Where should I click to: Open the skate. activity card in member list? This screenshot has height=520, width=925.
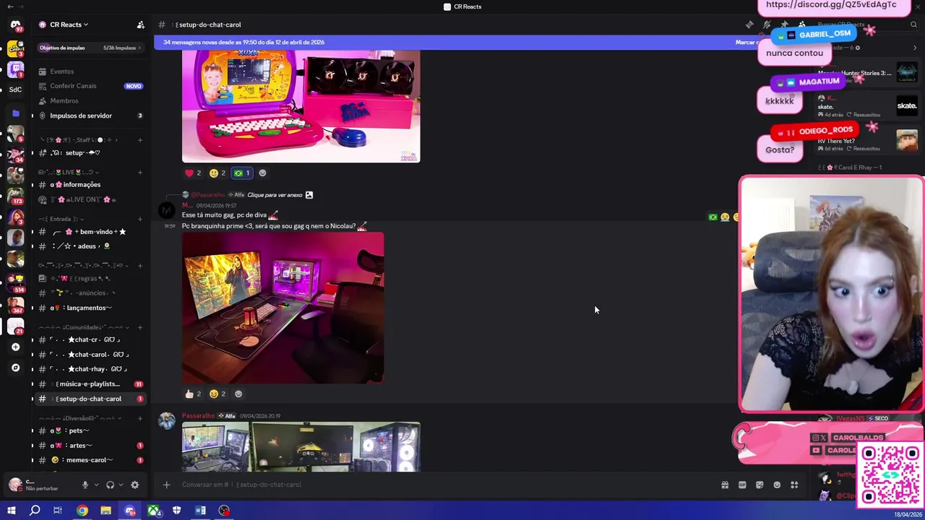click(x=867, y=106)
